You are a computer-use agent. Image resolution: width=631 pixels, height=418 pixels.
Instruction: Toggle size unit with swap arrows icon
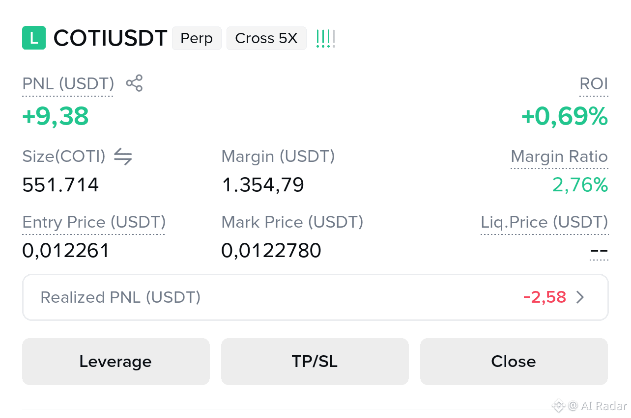(x=123, y=157)
